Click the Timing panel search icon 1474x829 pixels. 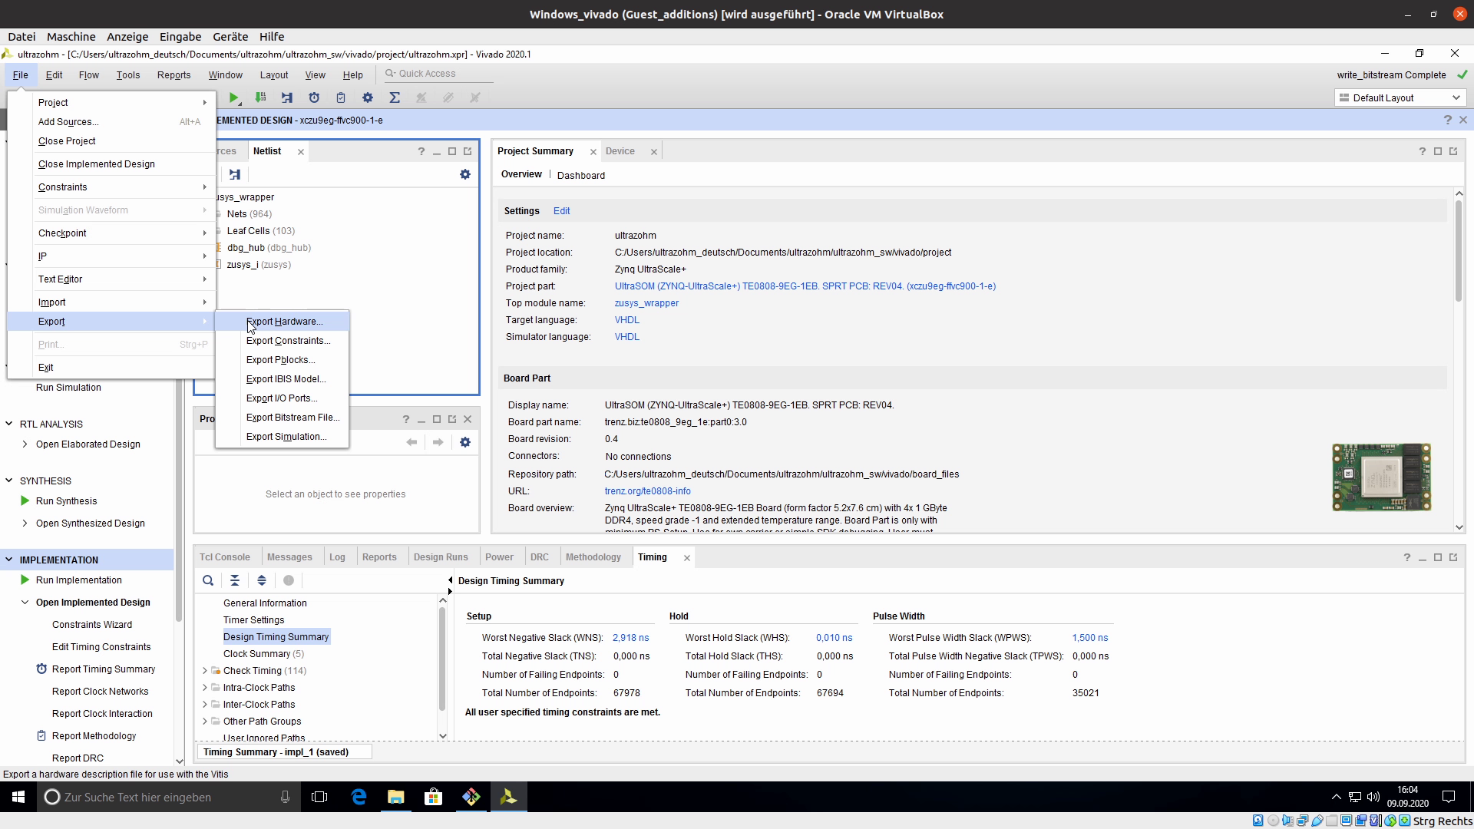tap(208, 580)
